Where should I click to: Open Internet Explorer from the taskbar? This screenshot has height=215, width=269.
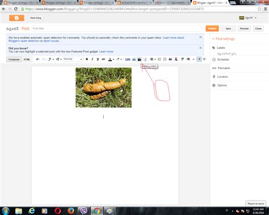pos(32,211)
